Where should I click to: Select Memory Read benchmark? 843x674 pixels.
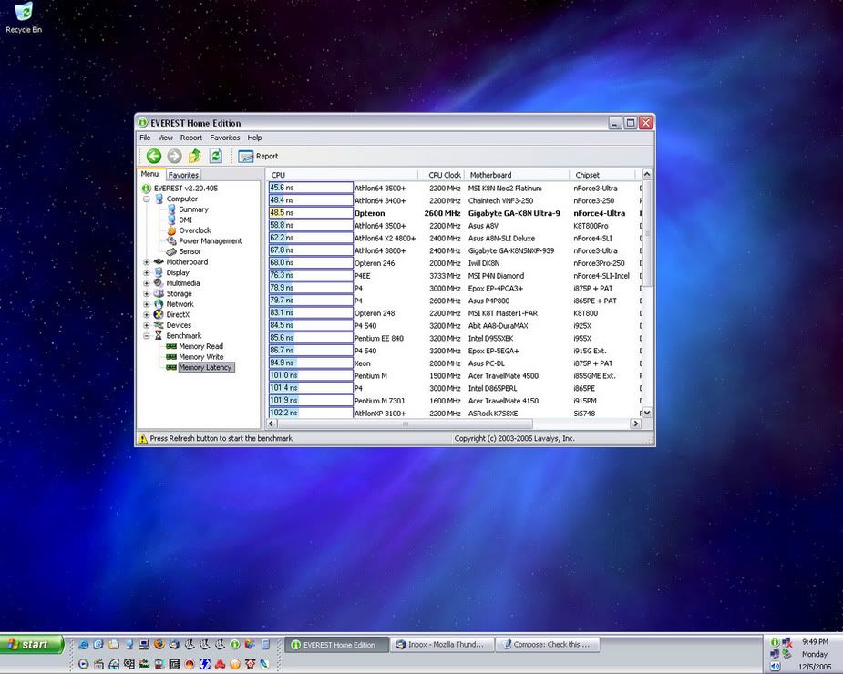[x=200, y=346]
